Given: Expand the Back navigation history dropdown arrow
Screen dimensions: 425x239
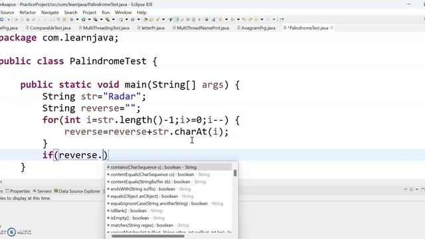Looking at the screenshot, I should click(x=262, y=19).
